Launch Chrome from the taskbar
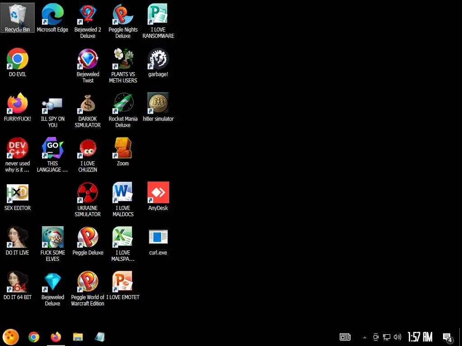The image size is (462, 346). point(33,337)
